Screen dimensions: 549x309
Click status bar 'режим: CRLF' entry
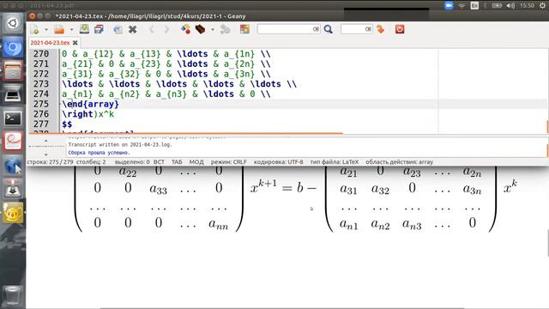(x=229, y=162)
